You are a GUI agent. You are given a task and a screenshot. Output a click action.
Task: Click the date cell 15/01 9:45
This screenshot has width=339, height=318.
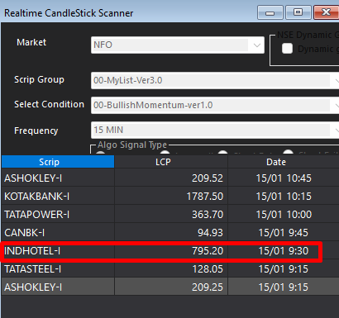pyautogui.click(x=284, y=233)
